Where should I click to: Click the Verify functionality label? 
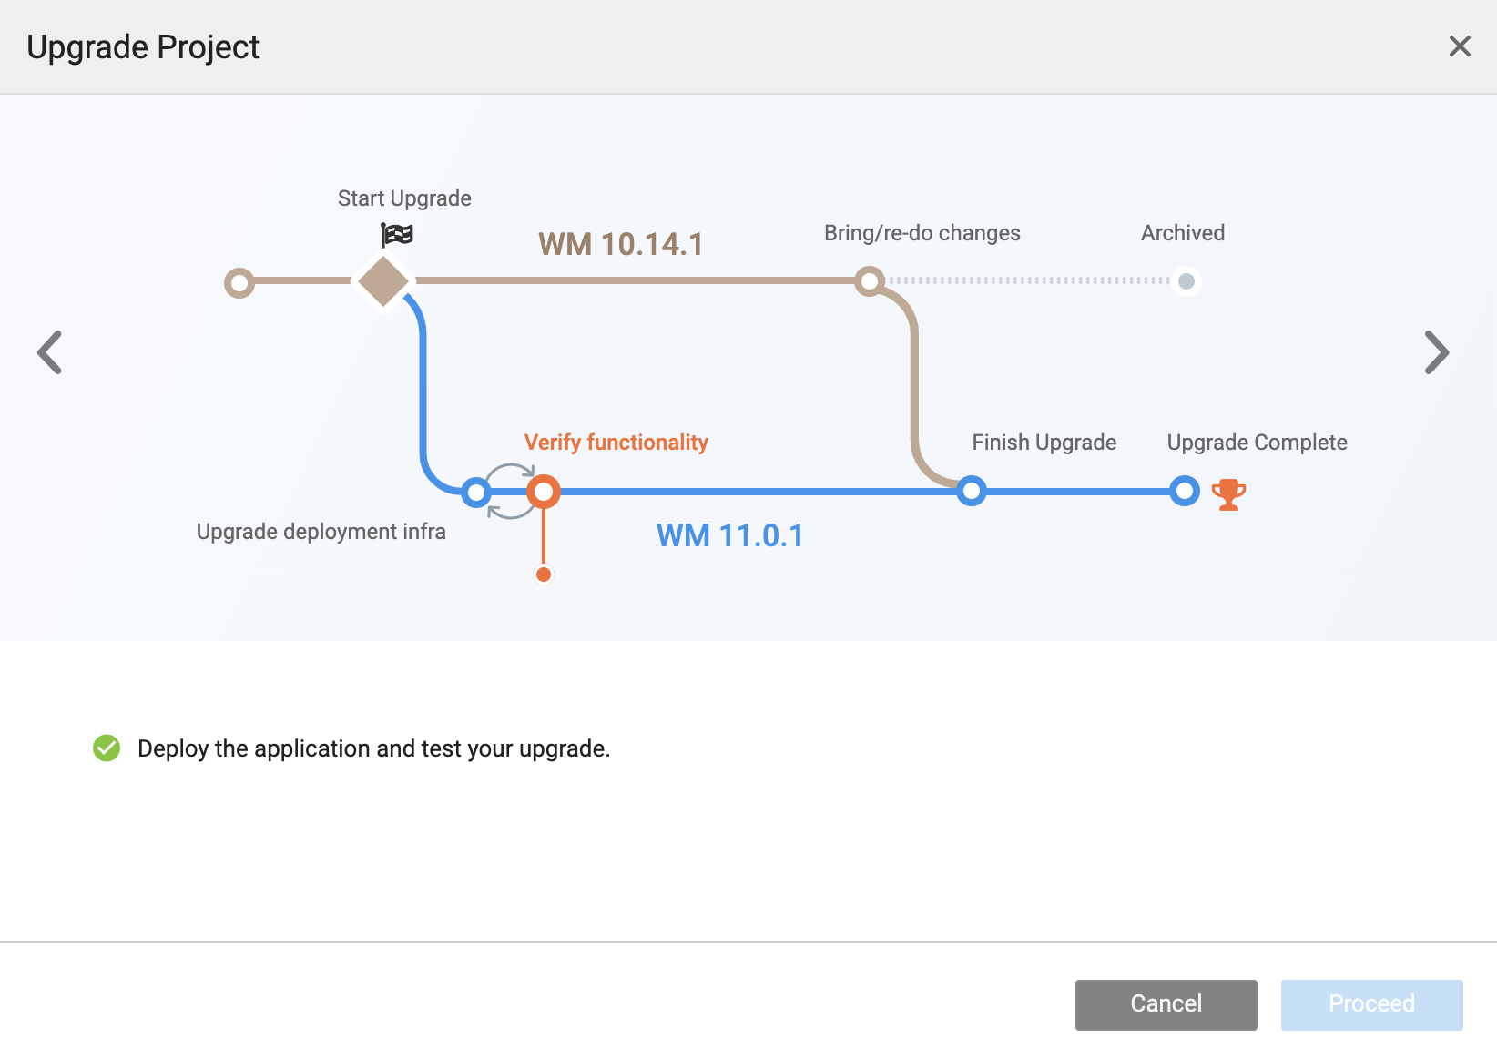click(x=616, y=443)
